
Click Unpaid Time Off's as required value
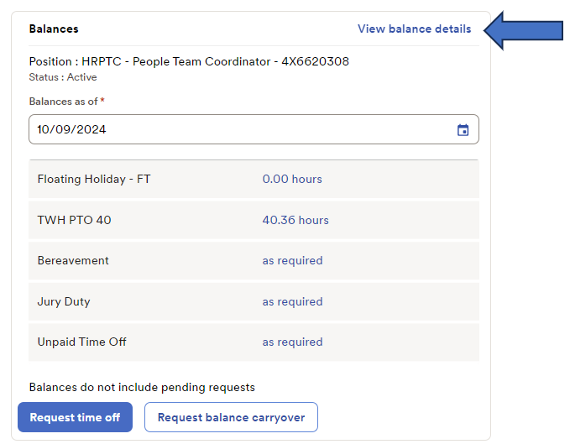click(x=292, y=342)
